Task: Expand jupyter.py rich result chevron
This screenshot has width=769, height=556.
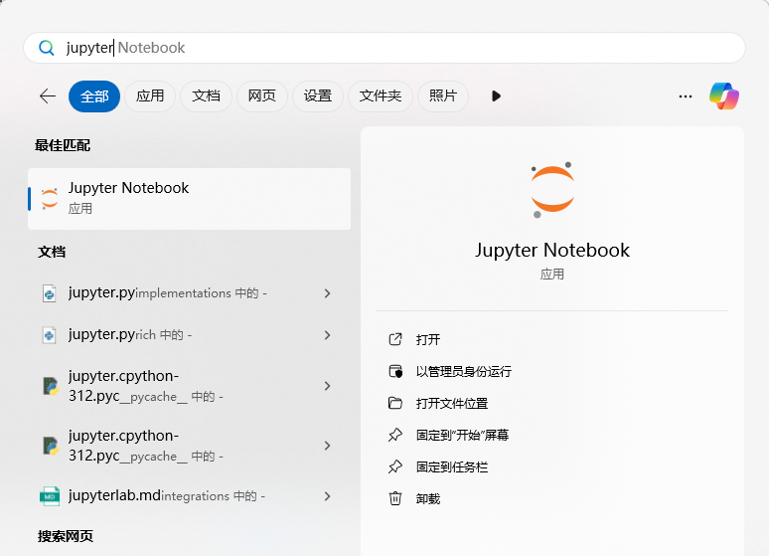Action: [327, 335]
